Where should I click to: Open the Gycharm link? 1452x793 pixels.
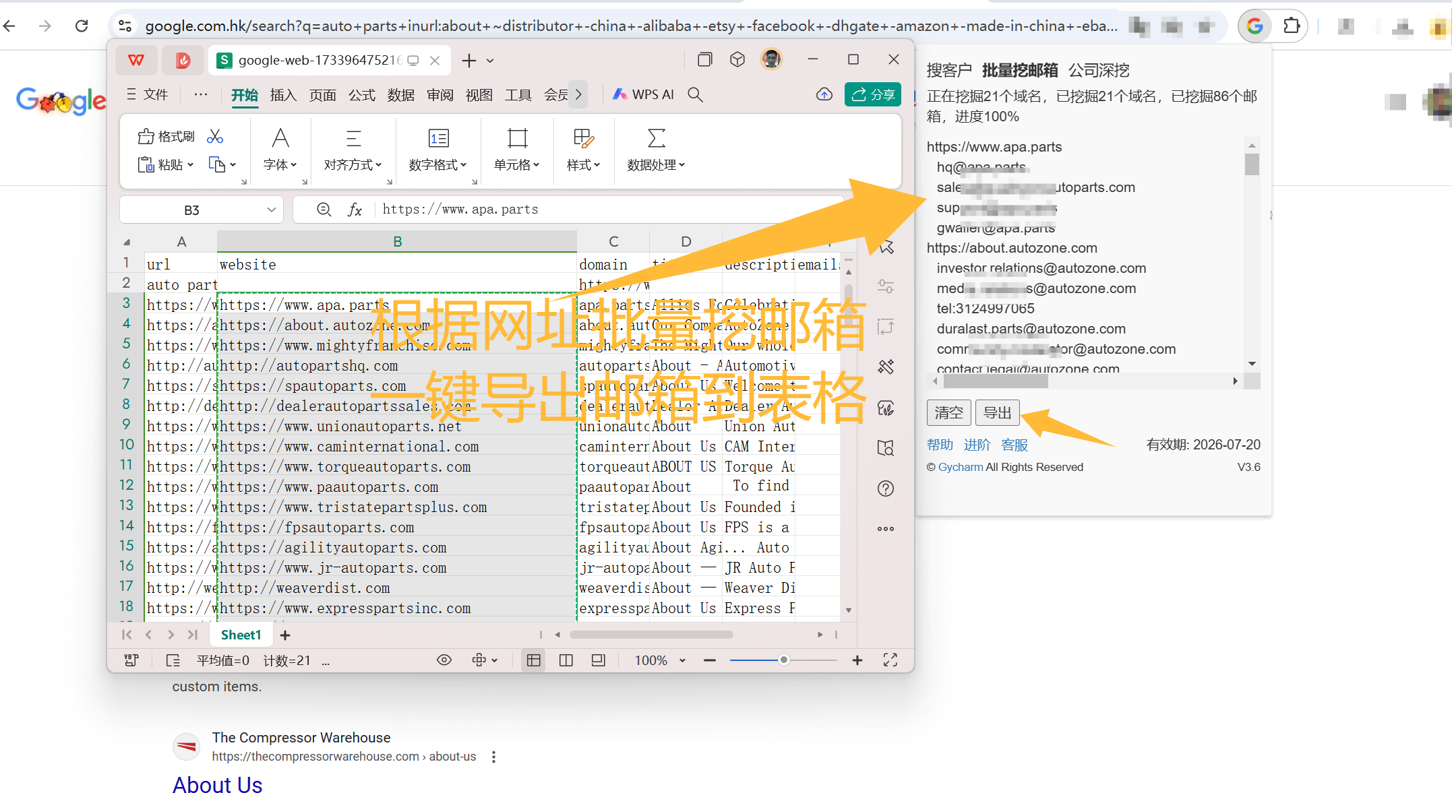pos(961,467)
